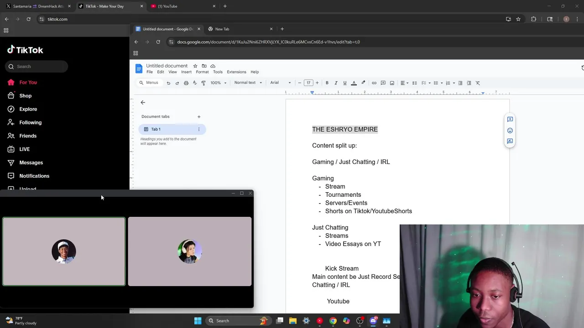This screenshot has width=584, height=328.
Task: Open the text alignment dropdown
Action: pyautogui.click(x=404, y=83)
